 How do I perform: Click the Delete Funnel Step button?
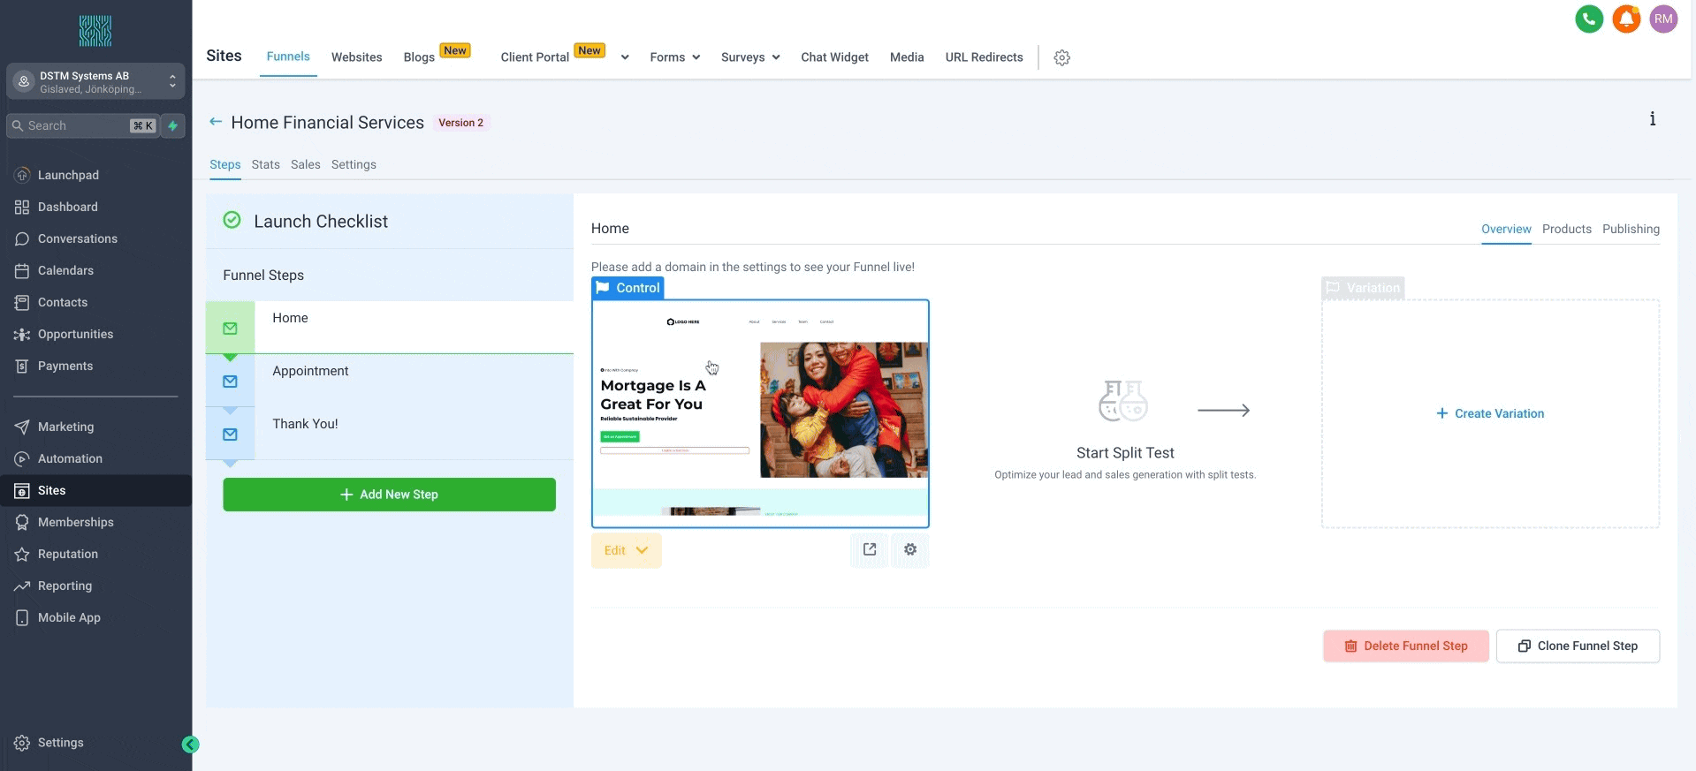coord(1405,646)
